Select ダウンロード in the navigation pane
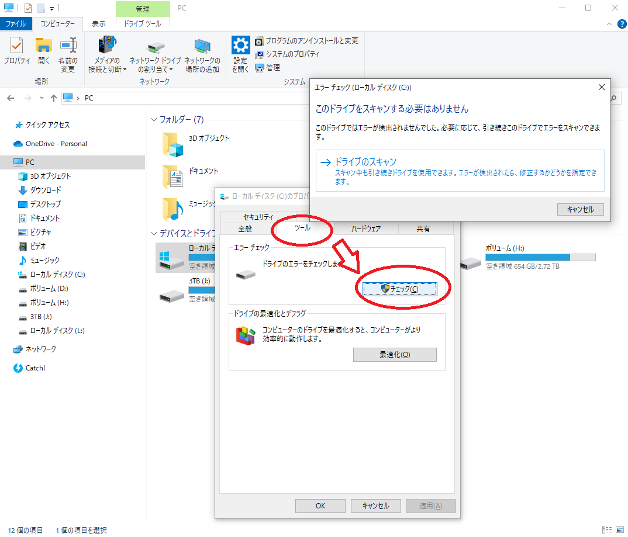This screenshot has width=628, height=537. coord(46,190)
